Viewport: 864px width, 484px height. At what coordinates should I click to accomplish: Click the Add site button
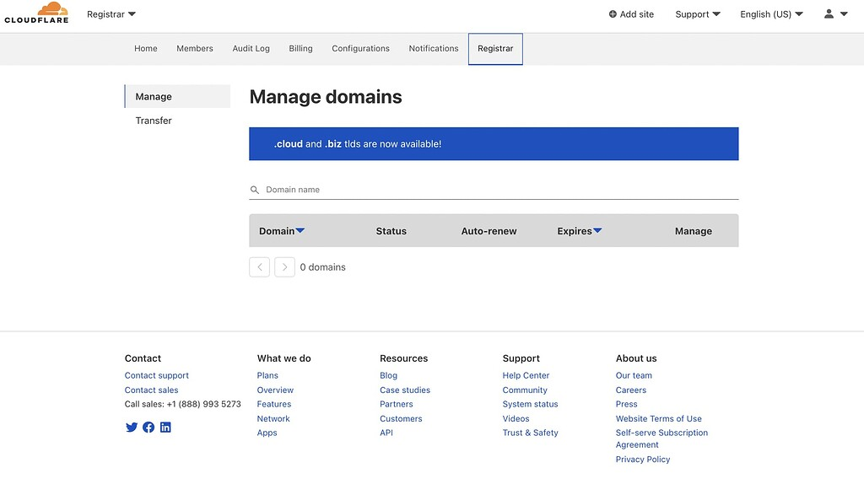tap(631, 14)
